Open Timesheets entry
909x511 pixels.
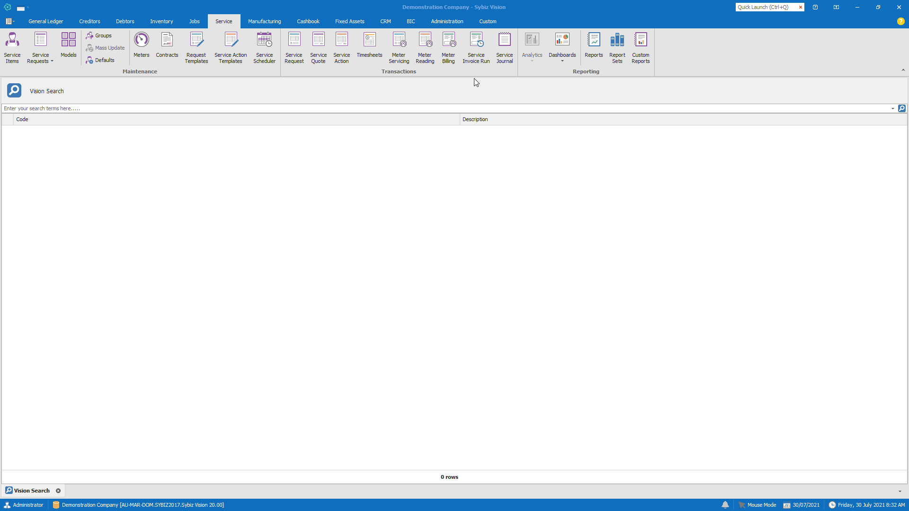tap(369, 45)
